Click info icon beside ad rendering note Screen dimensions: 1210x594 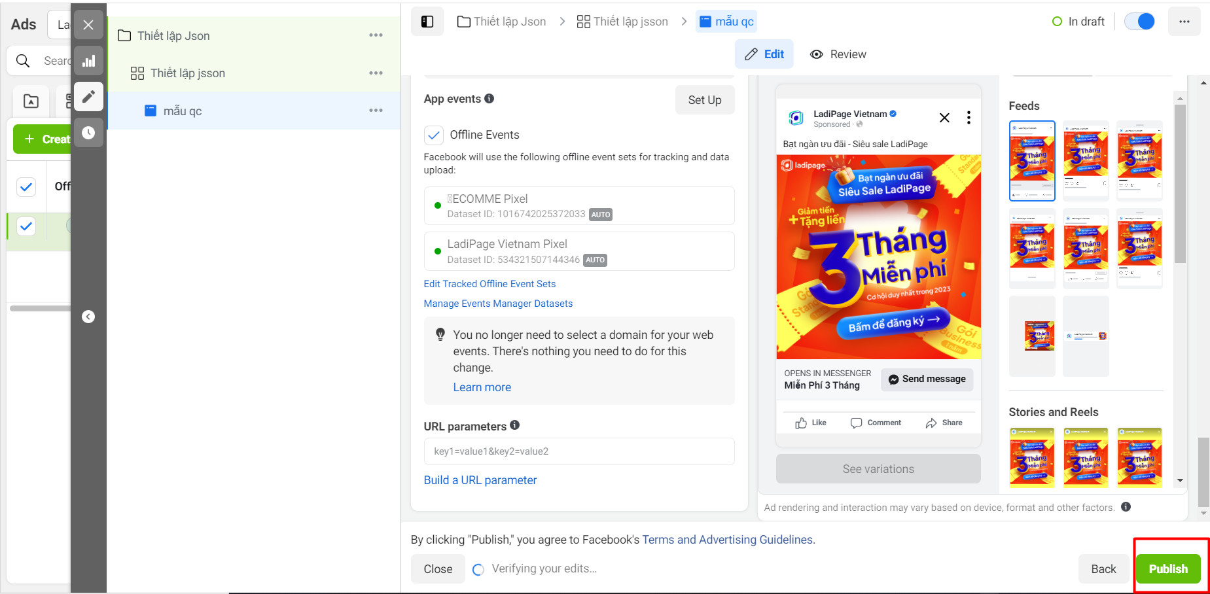pyautogui.click(x=1126, y=507)
